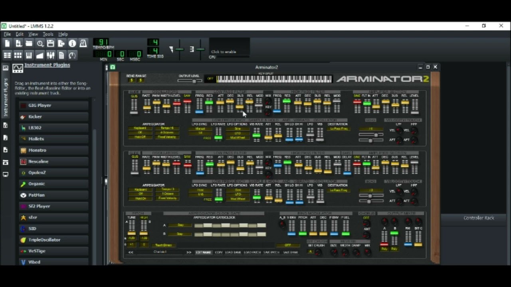Open the My Presets sidebar icon
Screen dimensions: 511x287
coord(6,150)
